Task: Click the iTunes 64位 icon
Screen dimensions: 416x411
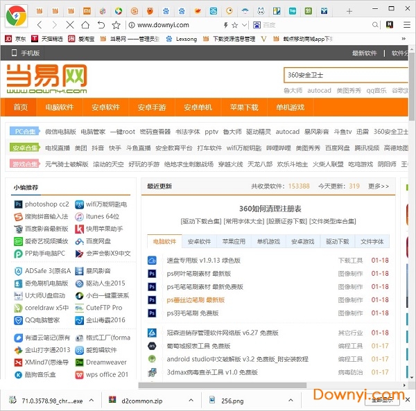Action: click(78, 216)
